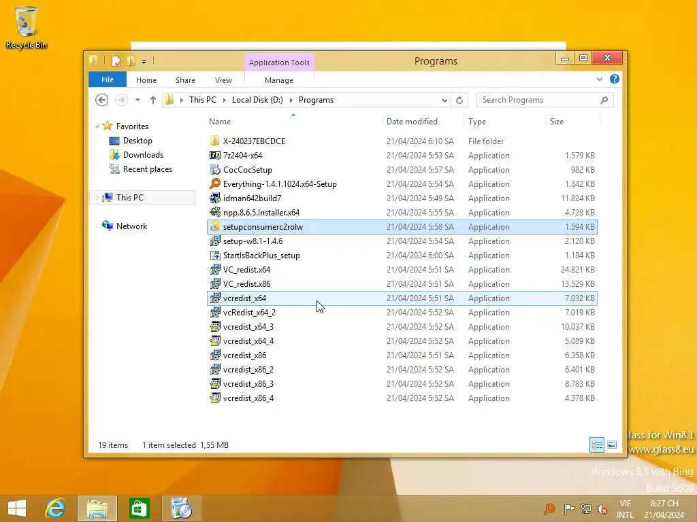This screenshot has width=697, height=522.
Task: Open Downloads in Favorites
Action: pos(143,155)
